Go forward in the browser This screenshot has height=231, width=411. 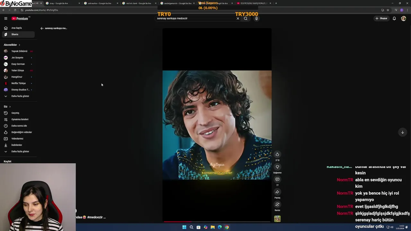click(x=9, y=10)
